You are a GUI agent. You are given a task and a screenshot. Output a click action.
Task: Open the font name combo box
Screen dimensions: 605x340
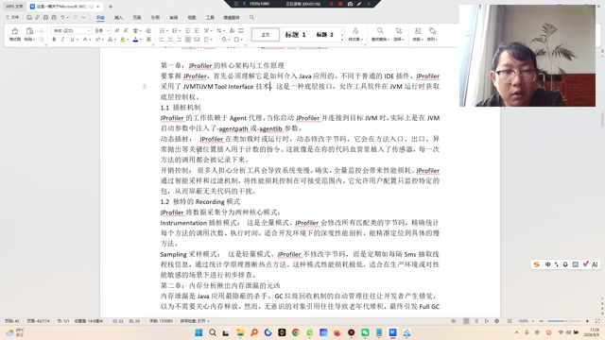[72, 30]
